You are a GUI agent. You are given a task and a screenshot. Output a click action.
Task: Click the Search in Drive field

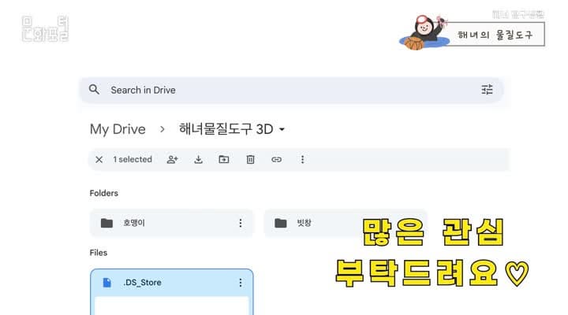point(291,90)
